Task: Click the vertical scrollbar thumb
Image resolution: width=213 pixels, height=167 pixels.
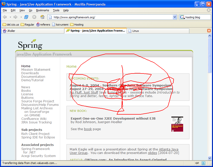Action: pos(209,55)
